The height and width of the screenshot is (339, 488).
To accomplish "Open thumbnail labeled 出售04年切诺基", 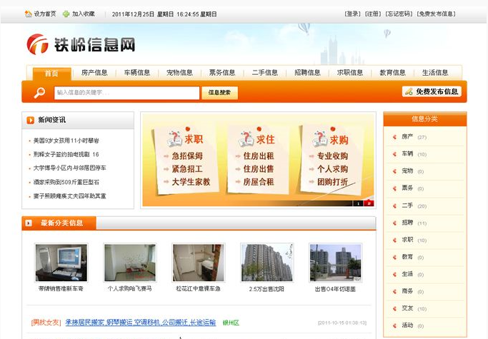I will point(336,263).
